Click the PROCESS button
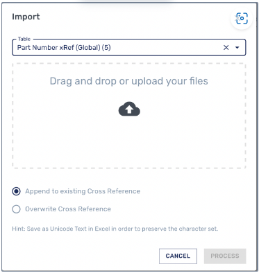Image resolution: width=259 pixels, height=273 pixels. click(225, 256)
